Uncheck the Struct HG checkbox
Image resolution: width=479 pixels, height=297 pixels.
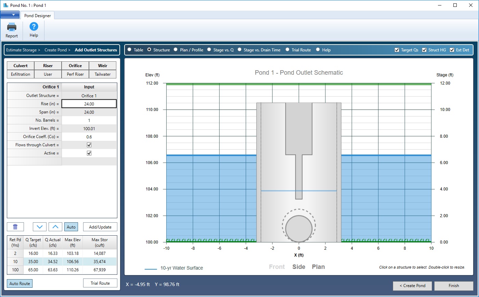click(424, 50)
